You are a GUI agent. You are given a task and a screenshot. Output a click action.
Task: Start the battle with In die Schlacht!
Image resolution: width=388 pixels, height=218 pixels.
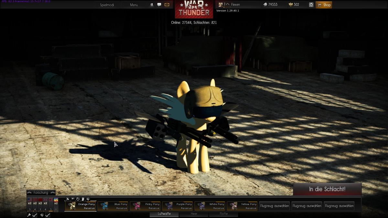[327, 189]
